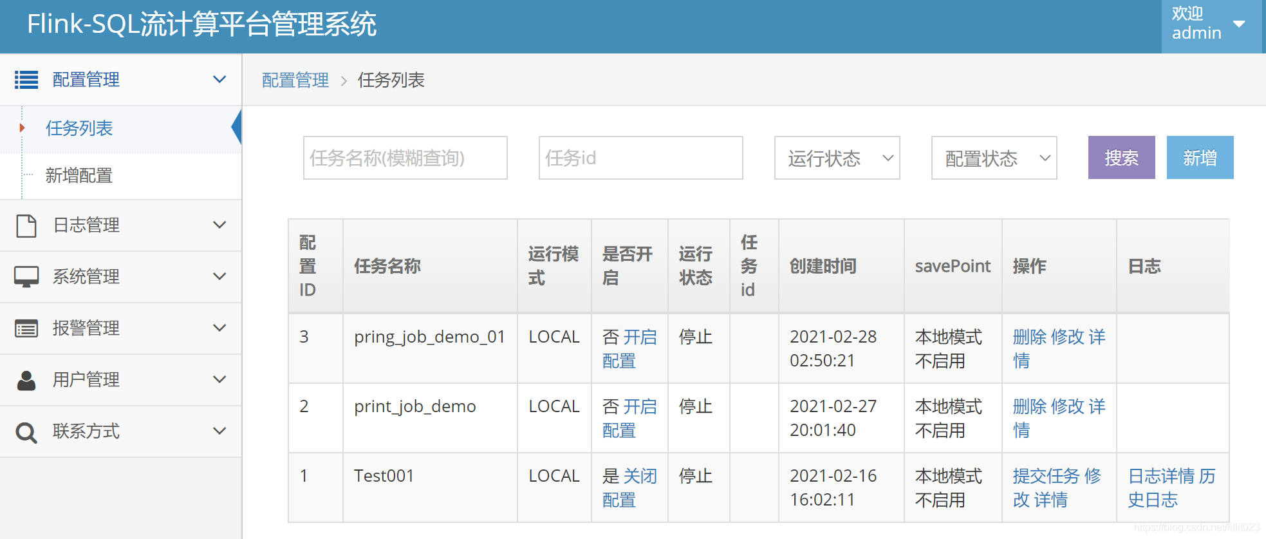Click the 2021-02-27 20:01:40 creation time
Image resolution: width=1266 pixels, height=539 pixels.
[x=833, y=419]
